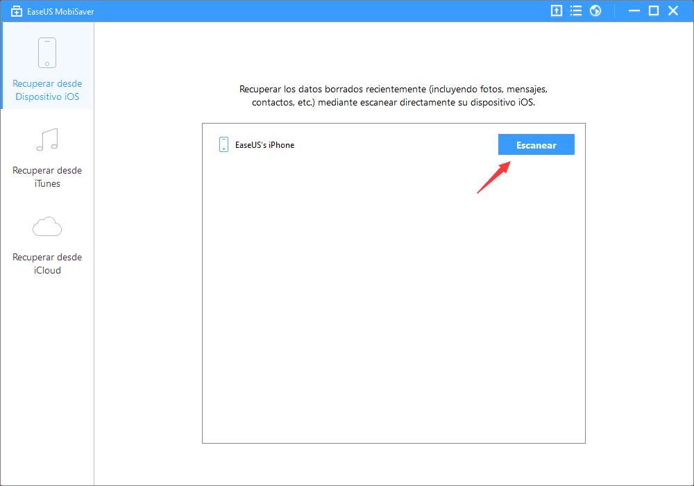Close the MobiSaver window
Viewport: 694px width, 486px height.
click(673, 10)
